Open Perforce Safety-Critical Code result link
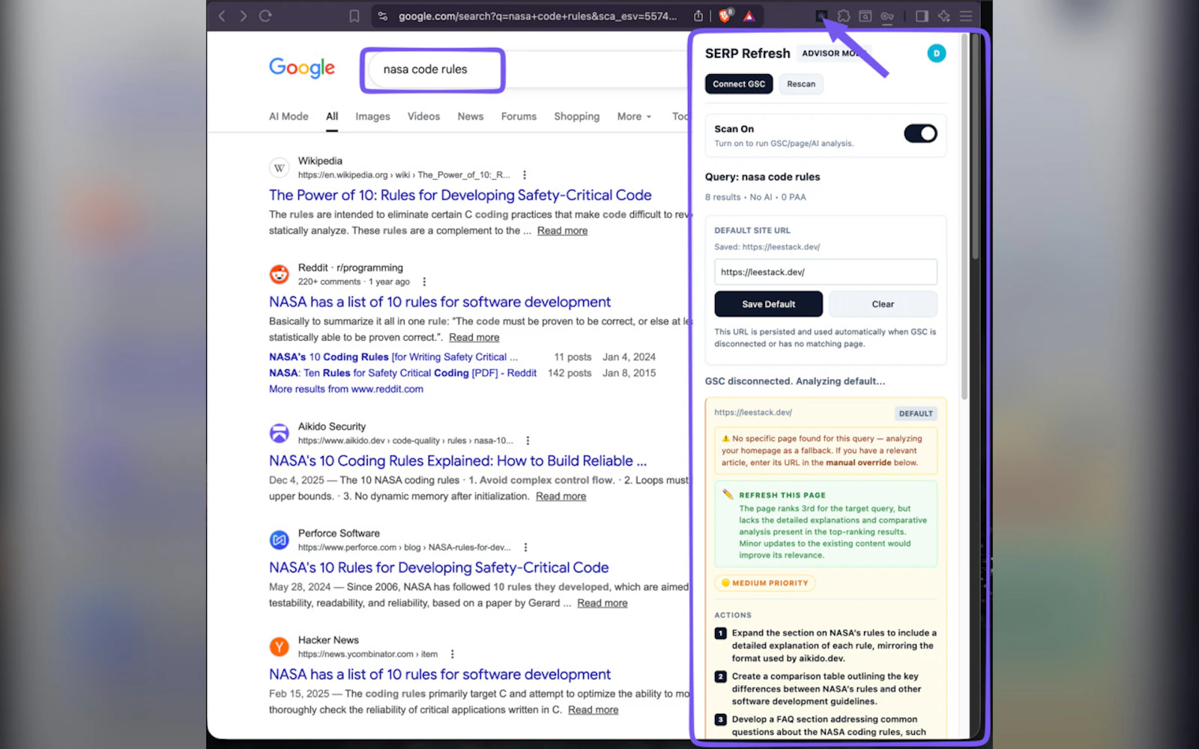 coord(439,568)
